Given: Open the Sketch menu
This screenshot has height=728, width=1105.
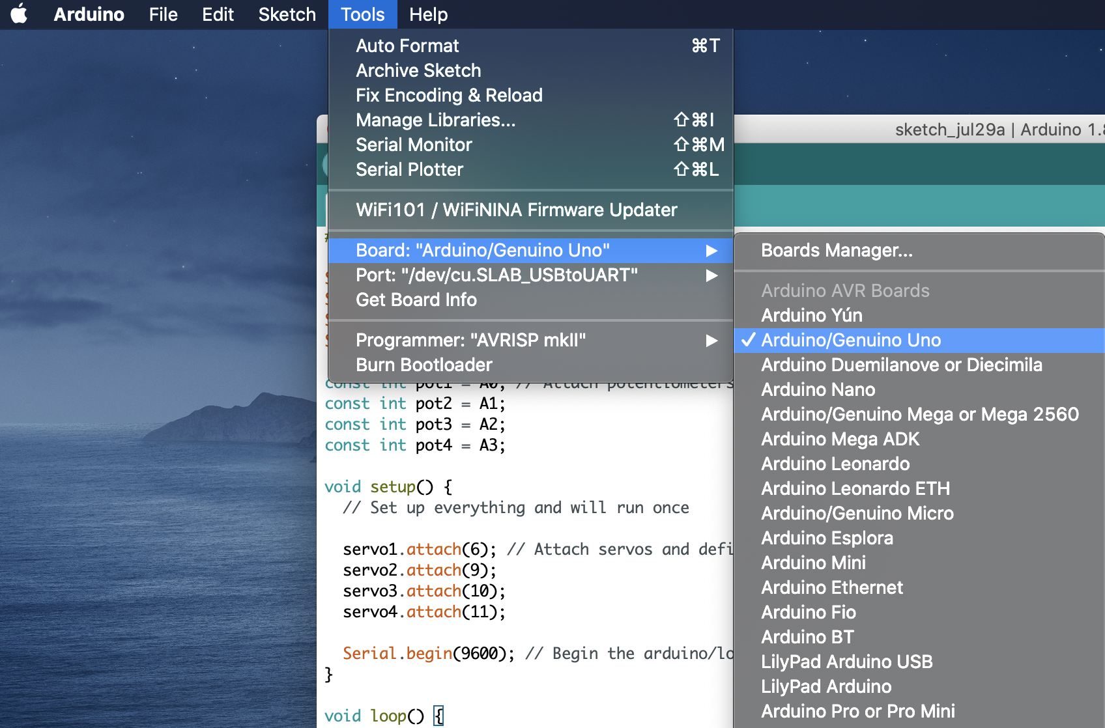Looking at the screenshot, I should pos(287,14).
